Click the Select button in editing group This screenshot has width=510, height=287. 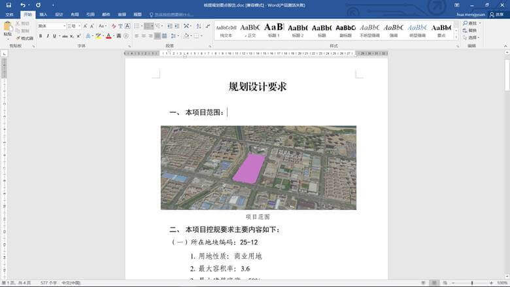(471, 38)
